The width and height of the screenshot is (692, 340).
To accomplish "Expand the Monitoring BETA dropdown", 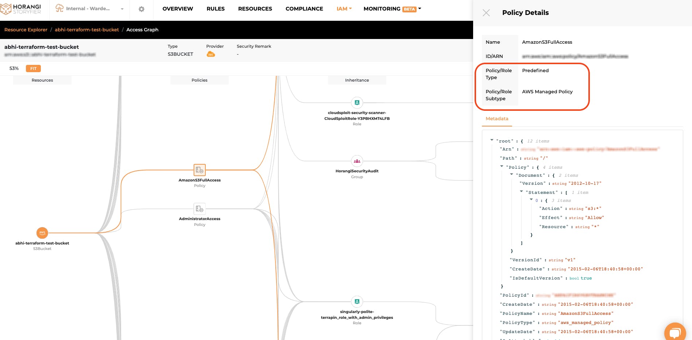I will click(x=392, y=9).
